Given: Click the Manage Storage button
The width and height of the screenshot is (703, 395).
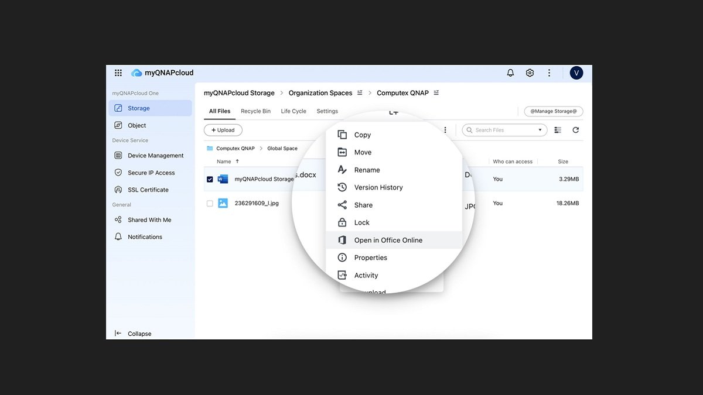Looking at the screenshot, I should click(x=554, y=111).
